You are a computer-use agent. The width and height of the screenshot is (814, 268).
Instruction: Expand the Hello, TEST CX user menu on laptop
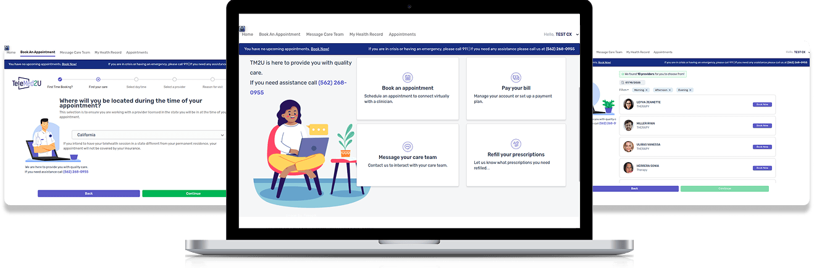tap(556, 35)
